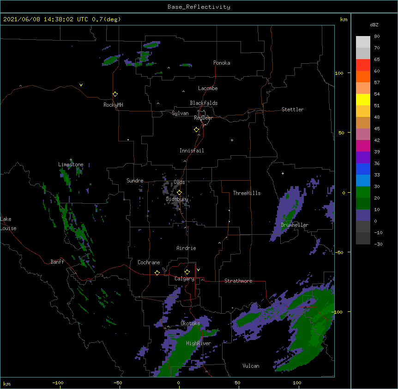This screenshot has height=389, width=398.
Task: Click the asterisk marker above Limestone
Action: (x=71, y=160)
